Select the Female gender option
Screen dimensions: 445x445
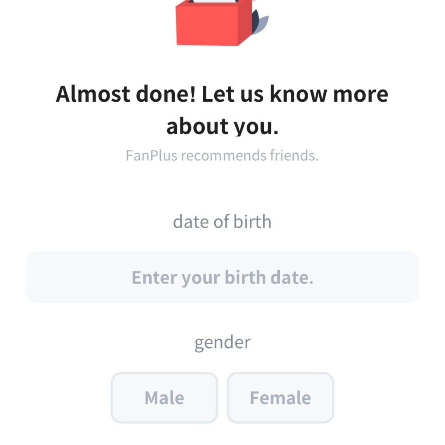(280, 398)
